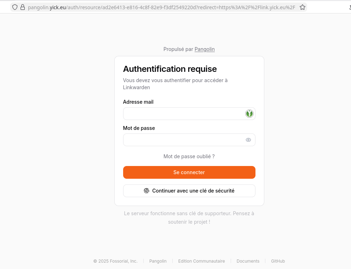351x269 pixels.
Task: Click the green password manager icon
Action: pos(249,114)
